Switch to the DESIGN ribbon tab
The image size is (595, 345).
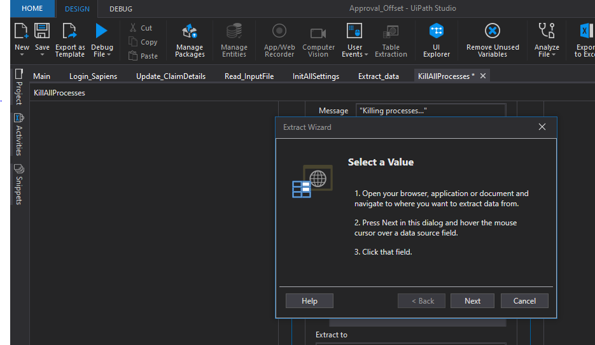click(77, 9)
